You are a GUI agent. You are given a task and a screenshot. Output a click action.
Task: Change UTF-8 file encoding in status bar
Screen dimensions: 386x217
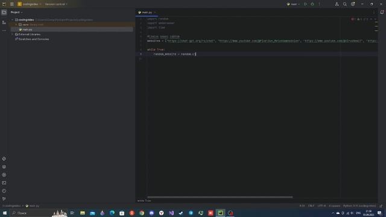click(x=321, y=206)
